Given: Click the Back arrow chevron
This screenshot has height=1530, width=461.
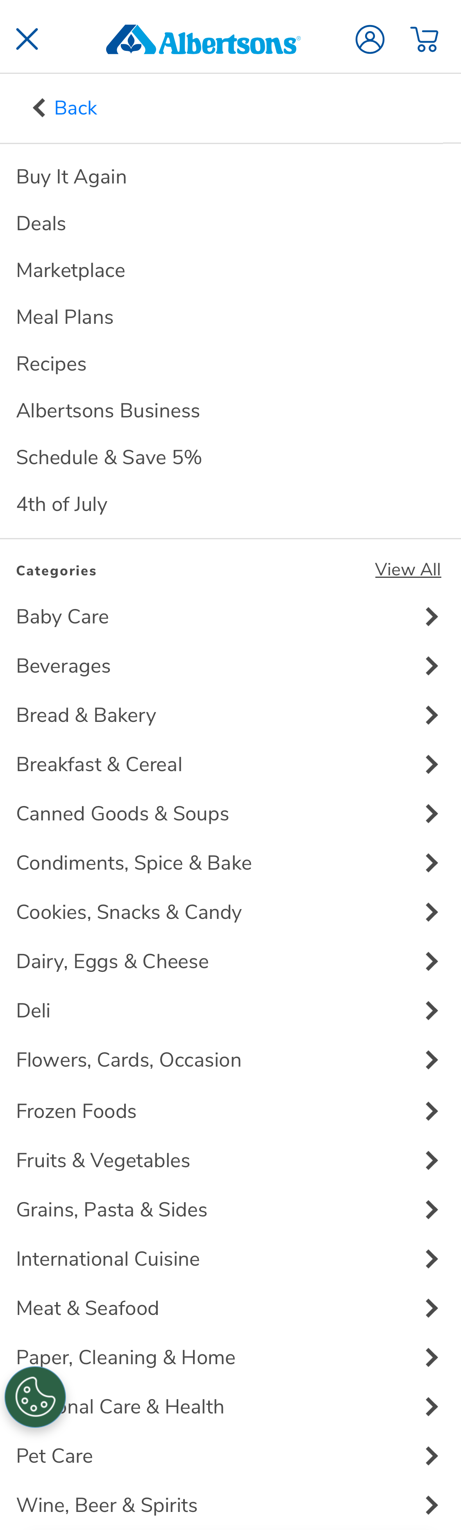Looking at the screenshot, I should click(37, 108).
